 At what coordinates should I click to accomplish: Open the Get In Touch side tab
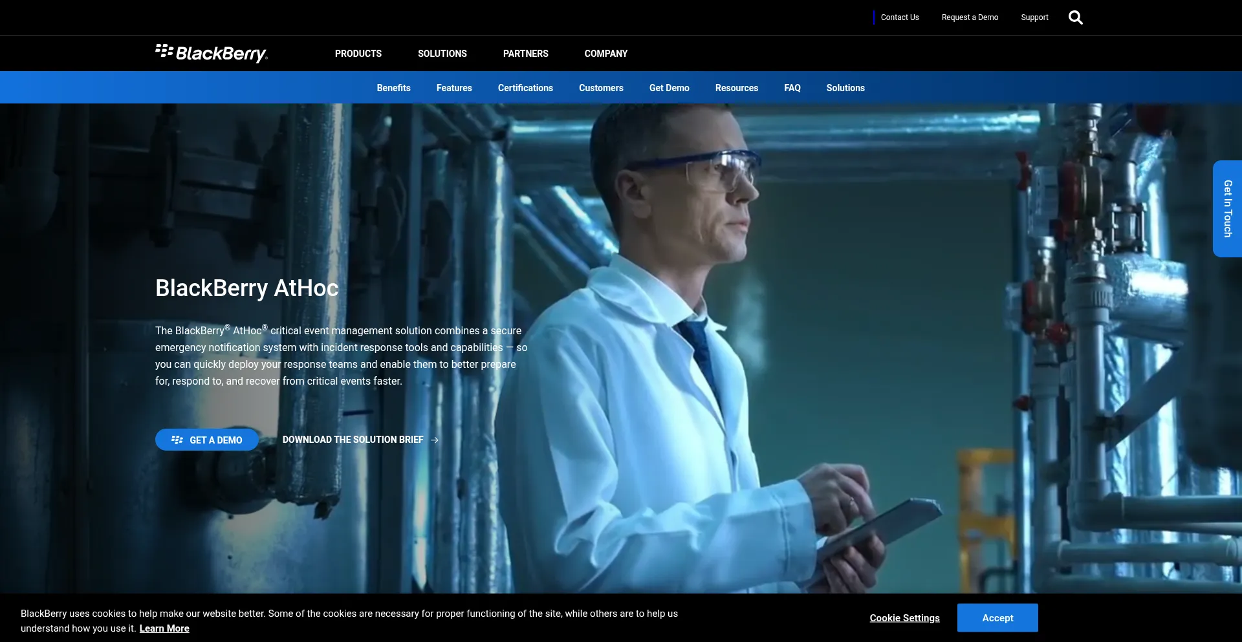tap(1227, 209)
